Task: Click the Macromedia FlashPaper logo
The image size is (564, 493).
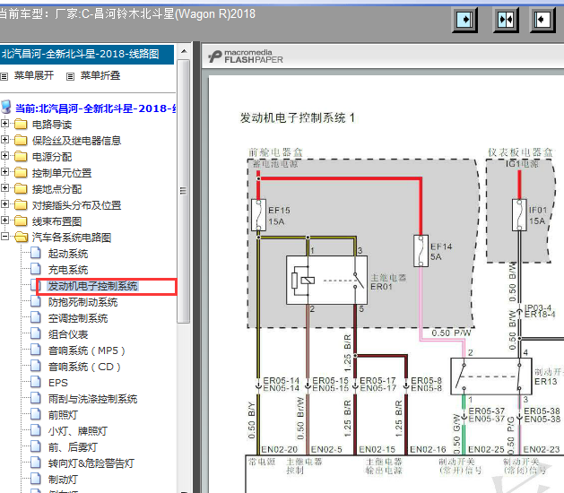Action: 246,56
